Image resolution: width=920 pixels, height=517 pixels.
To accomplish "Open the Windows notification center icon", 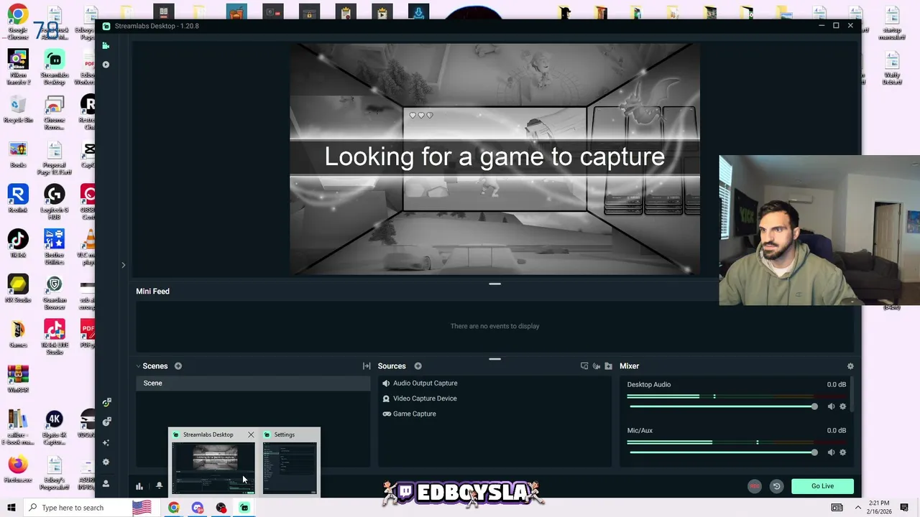I will [904, 508].
